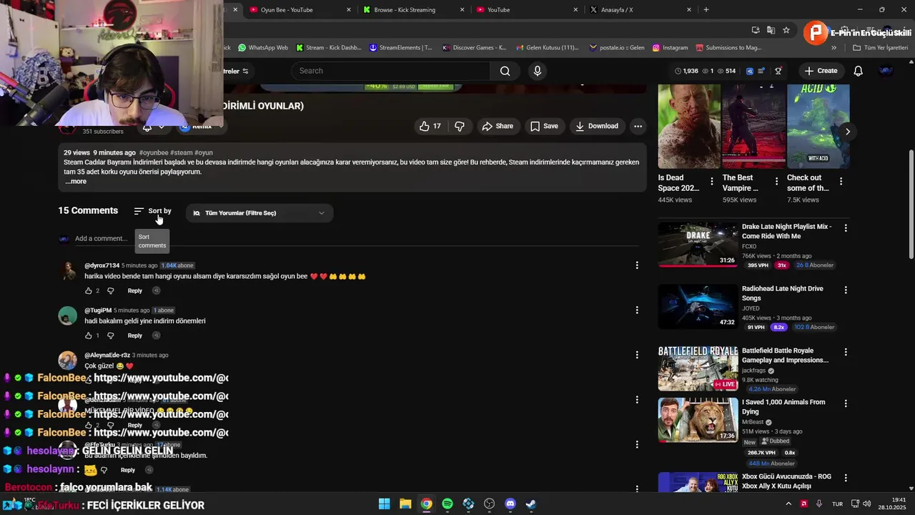Activate voice search microphone icon
Viewport: 915px width, 515px height.
click(x=538, y=71)
